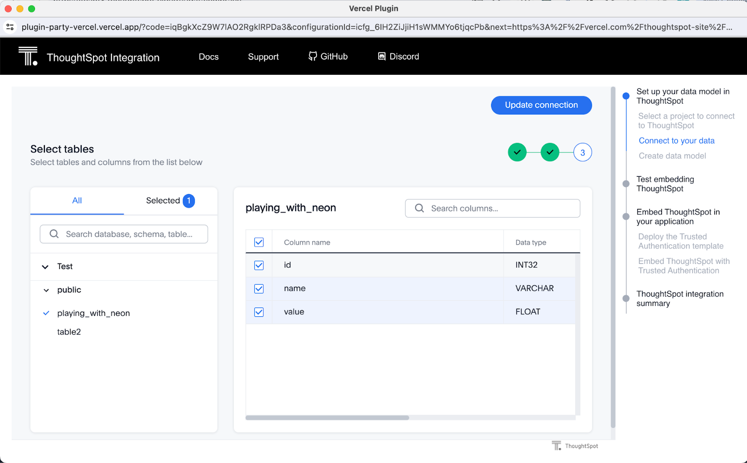Switch to the Selected tab

(170, 201)
